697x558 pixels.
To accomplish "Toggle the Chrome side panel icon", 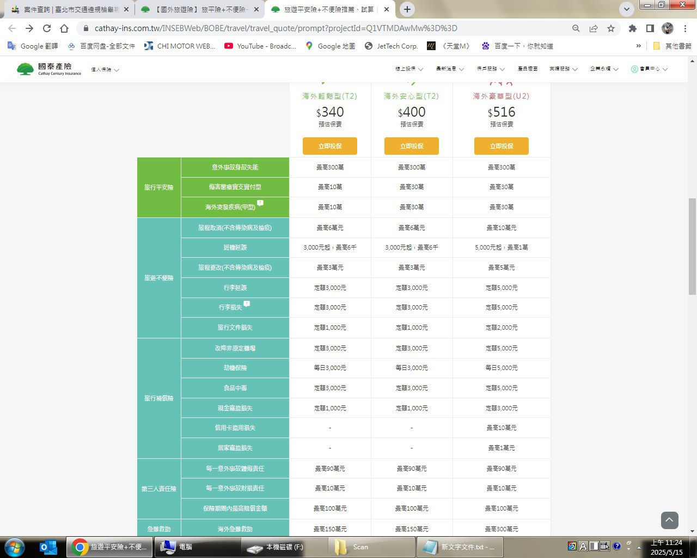I will [650, 28].
